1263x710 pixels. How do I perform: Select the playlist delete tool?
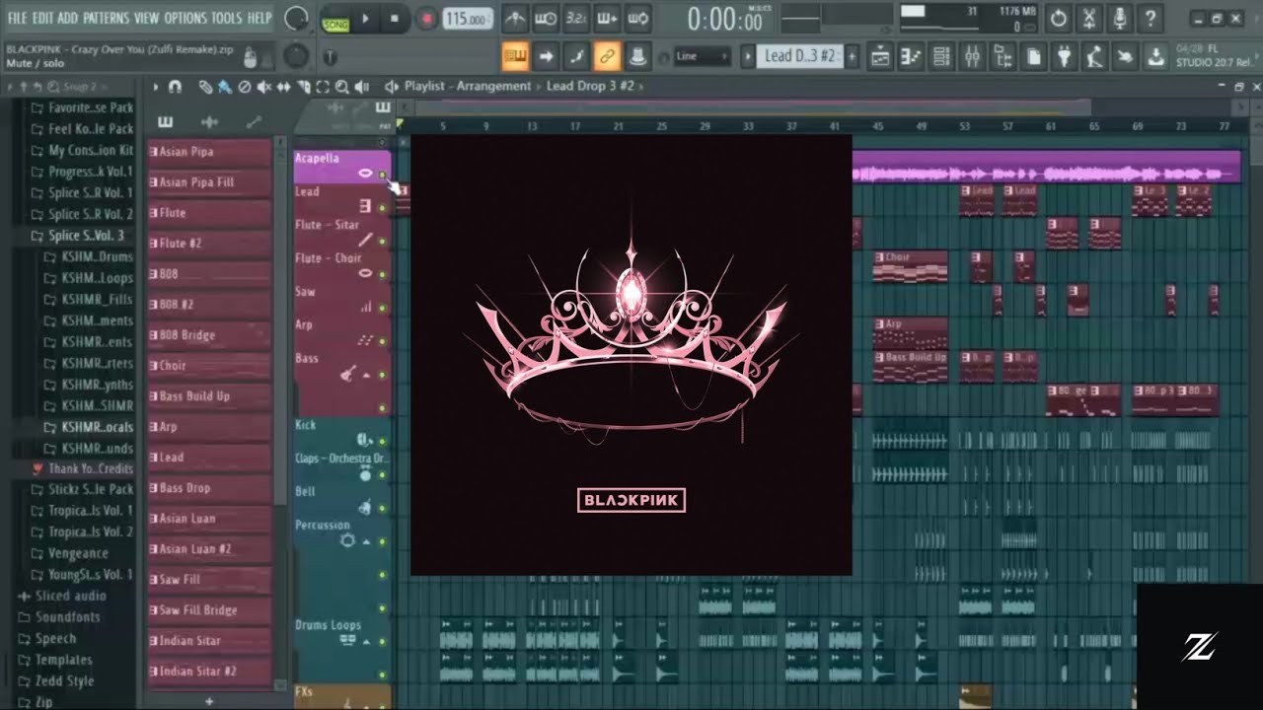coord(245,87)
